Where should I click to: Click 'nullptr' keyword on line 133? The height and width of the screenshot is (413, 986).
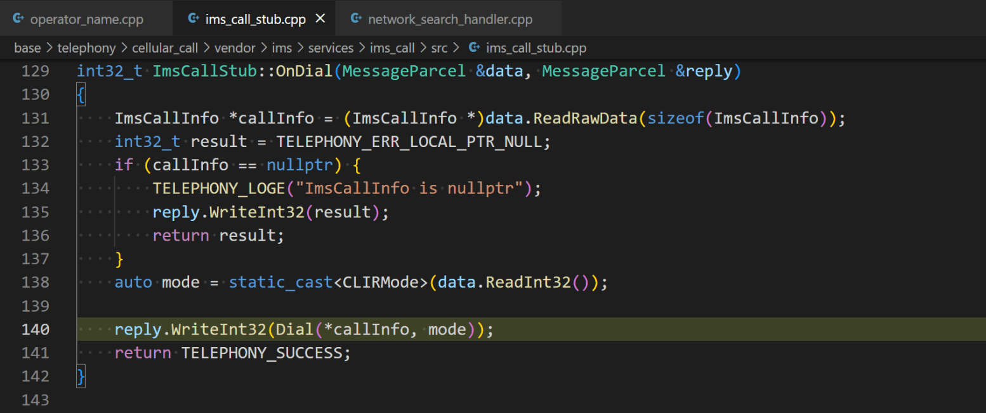point(299,165)
